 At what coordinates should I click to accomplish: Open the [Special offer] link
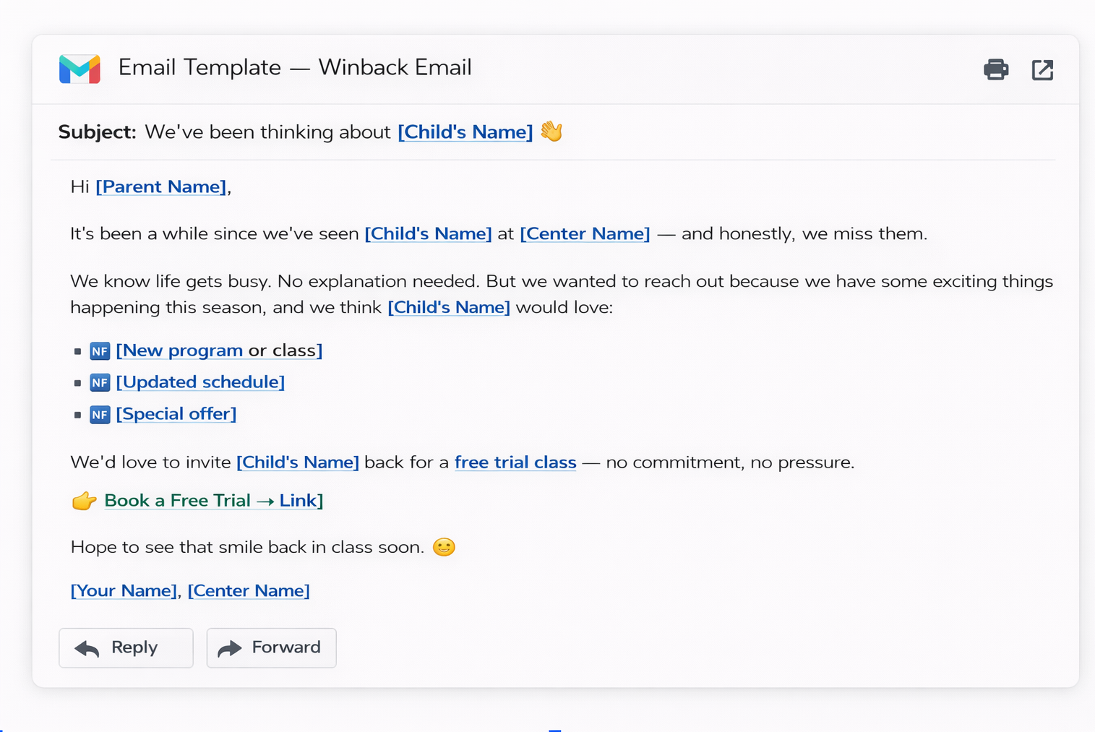pyautogui.click(x=176, y=413)
